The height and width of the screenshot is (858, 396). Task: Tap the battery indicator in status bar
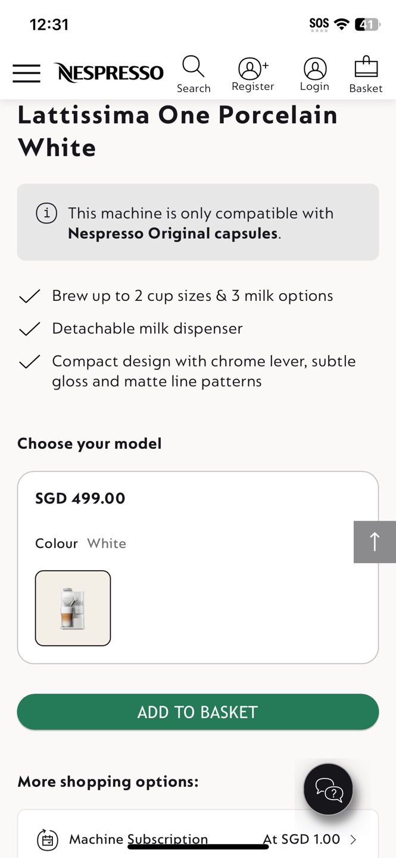[x=366, y=24]
